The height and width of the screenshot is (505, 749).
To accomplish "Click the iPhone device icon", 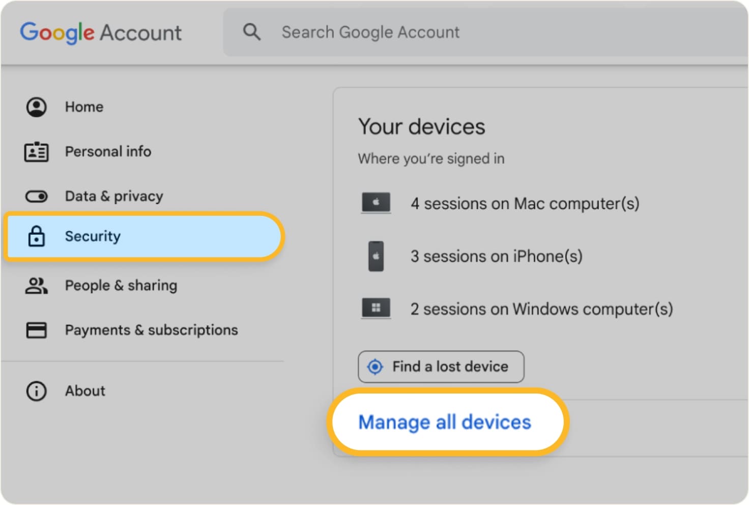I will [x=376, y=255].
